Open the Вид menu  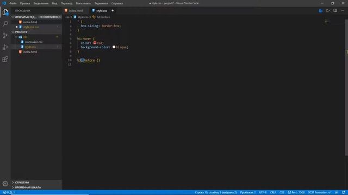coord(54,3)
